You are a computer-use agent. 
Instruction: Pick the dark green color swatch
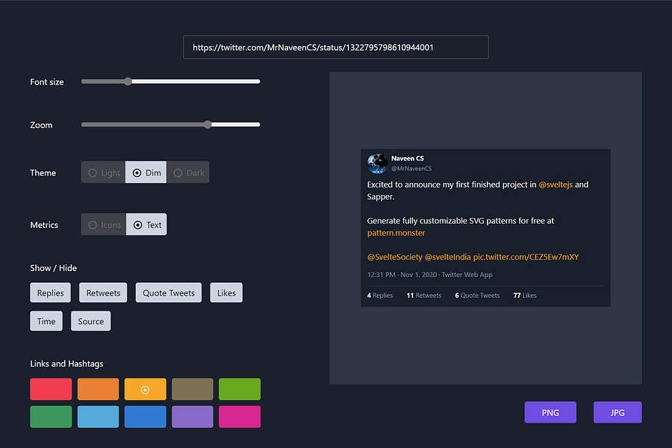[x=51, y=417]
